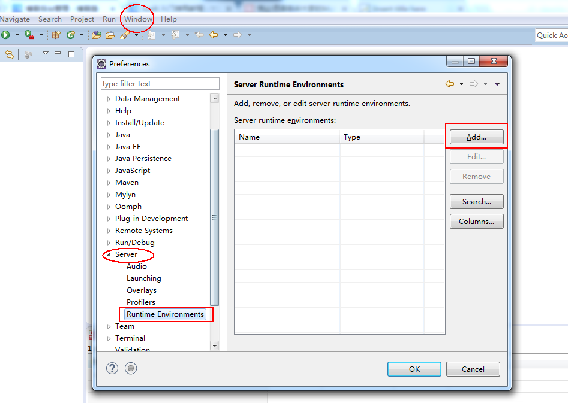
Task: Click the yellow Back arrow in main toolbar
Action: coord(214,35)
